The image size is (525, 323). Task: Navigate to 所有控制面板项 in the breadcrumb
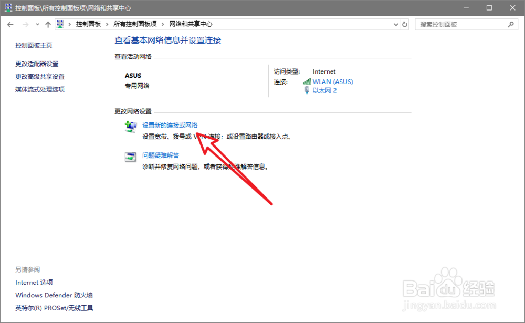[135, 24]
